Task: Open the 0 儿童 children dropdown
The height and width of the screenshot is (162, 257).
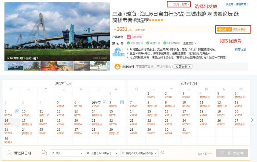Action: [x=102, y=153]
